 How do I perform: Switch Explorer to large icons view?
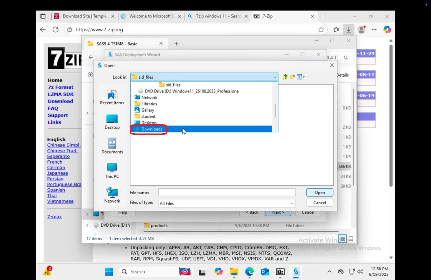click(x=351, y=239)
